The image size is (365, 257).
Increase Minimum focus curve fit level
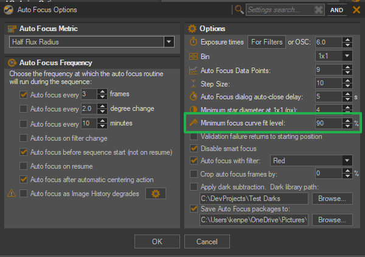click(347, 121)
